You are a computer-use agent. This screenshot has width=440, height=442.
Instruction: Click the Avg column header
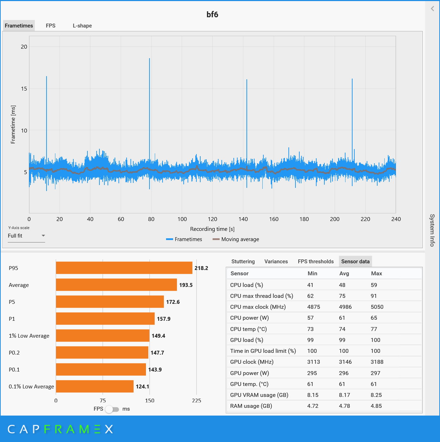344,274
